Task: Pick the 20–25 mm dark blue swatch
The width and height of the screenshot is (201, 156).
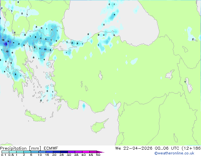Action: (x=56, y=152)
